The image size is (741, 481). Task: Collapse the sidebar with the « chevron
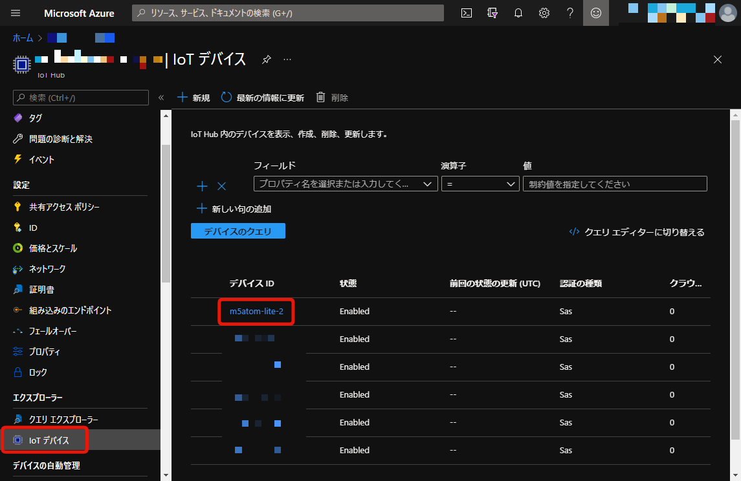pos(160,97)
